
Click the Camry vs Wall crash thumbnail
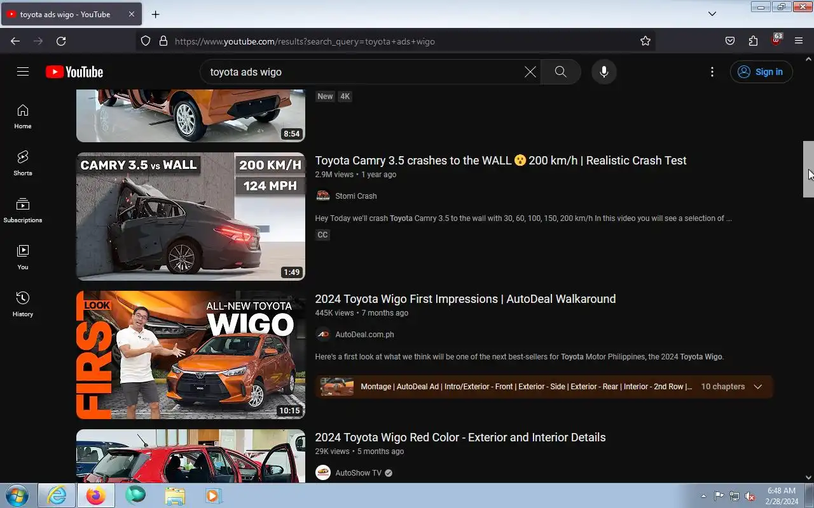point(191,217)
